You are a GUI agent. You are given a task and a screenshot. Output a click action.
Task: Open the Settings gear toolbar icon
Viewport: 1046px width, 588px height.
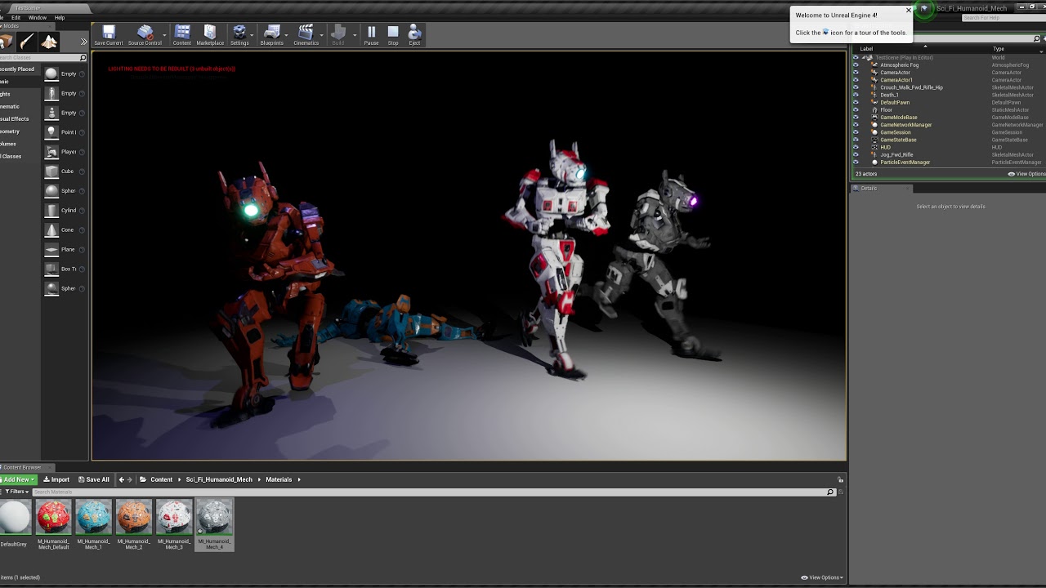[239, 34]
